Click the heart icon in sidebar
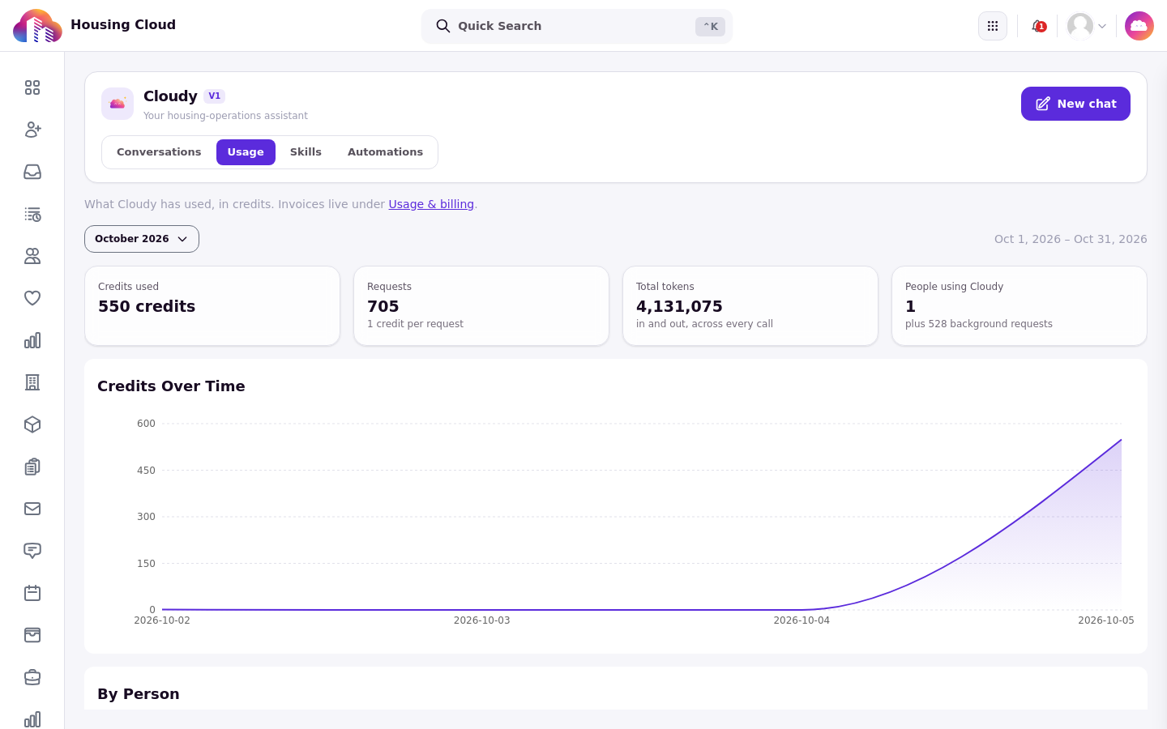This screenshot has height=729, width=1167. pos(32,298)
